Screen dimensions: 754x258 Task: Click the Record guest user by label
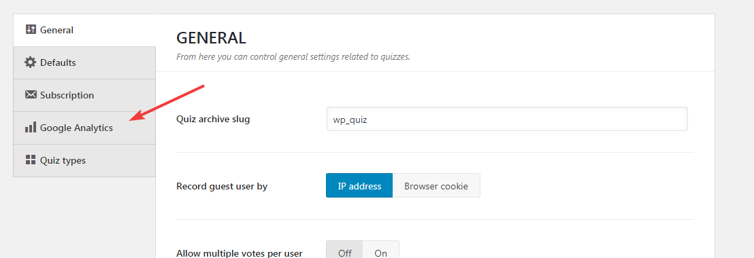coord(222,186)
